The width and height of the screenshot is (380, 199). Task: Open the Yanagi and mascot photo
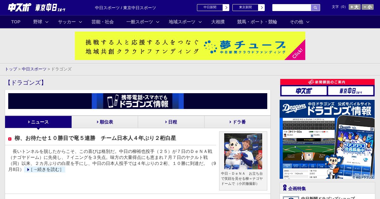tap(243, 151)
